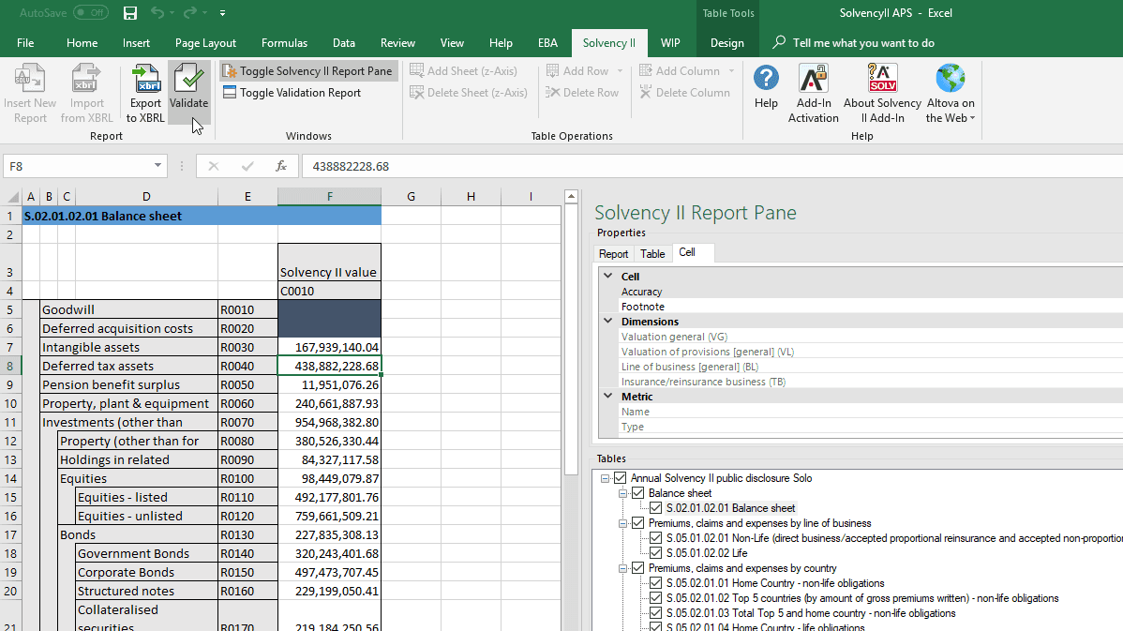Select the cell with 167,939,140.04
The width and height of the screenshot is (1123, 631).
click(329, 347)
